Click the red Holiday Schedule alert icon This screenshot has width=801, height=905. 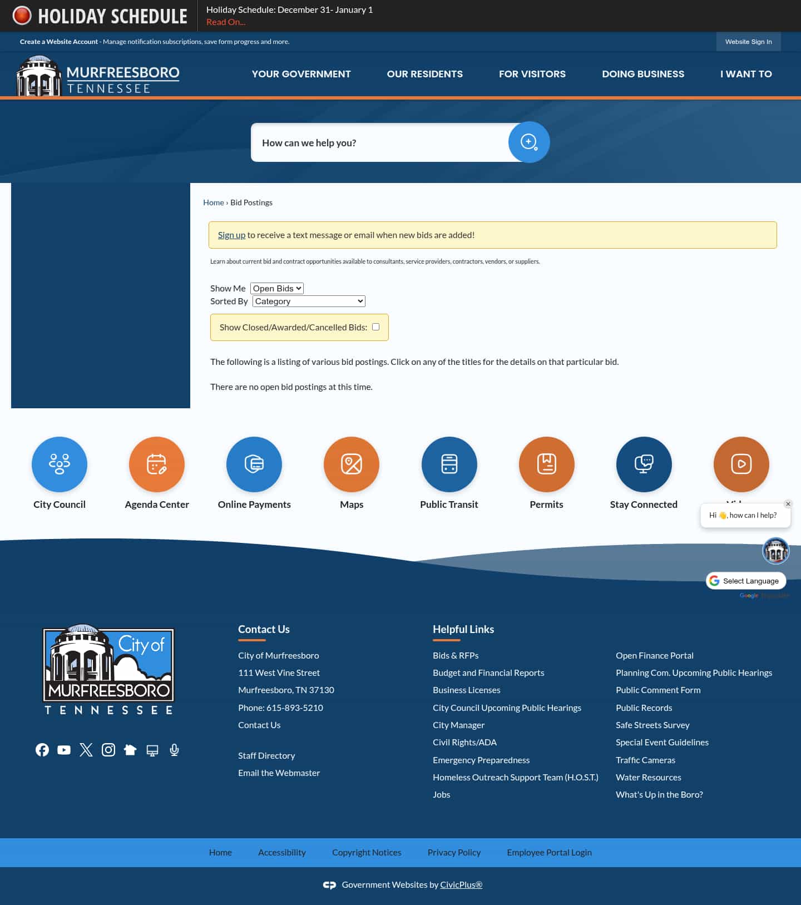click(22, 16)
